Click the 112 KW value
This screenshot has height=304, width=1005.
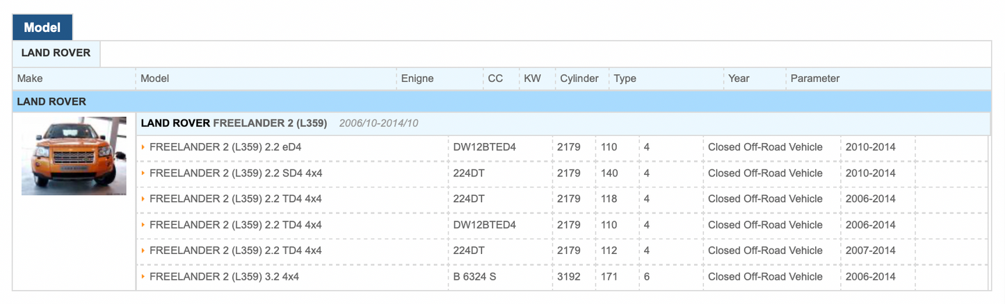pos(609,251)
